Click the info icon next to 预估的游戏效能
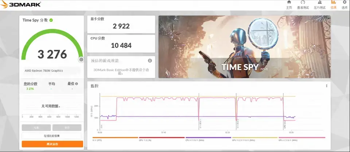 click(150, 60)
